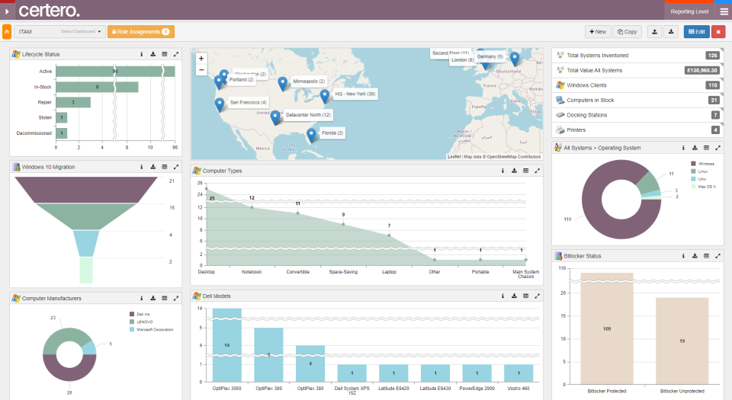Open the ITAM Select Dashboard dropdown
Viewport: 732px width, 400px height.
click(59, 32)
